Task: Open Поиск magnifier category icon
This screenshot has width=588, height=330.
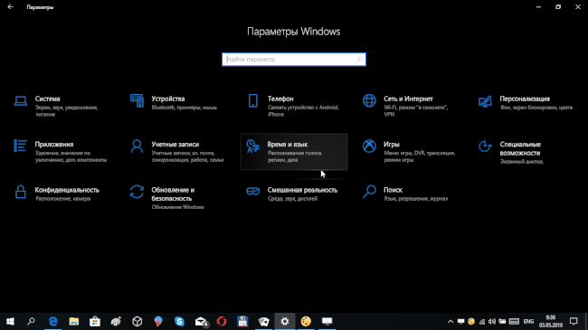Action: [x=369, y=192]
